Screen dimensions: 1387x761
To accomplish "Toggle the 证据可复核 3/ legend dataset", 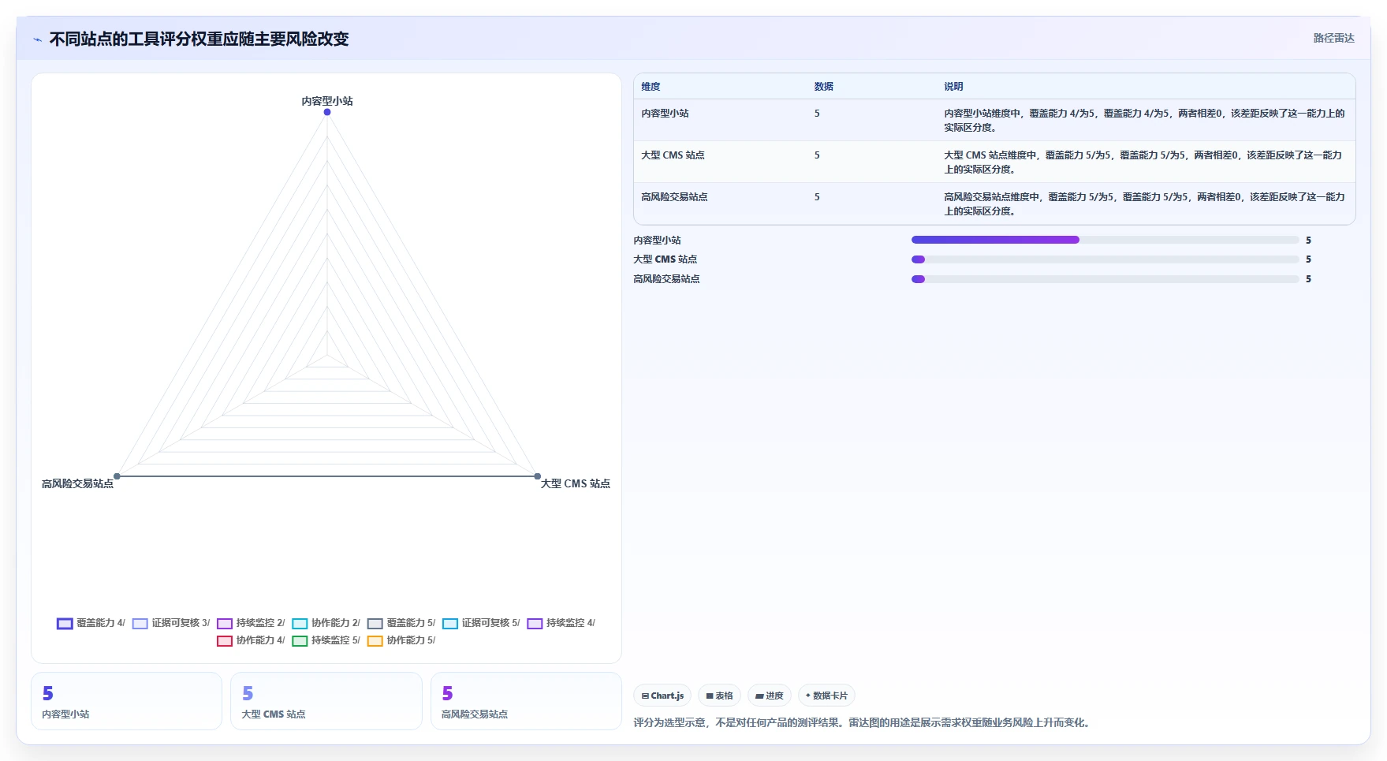I will [x=171, y=623].
